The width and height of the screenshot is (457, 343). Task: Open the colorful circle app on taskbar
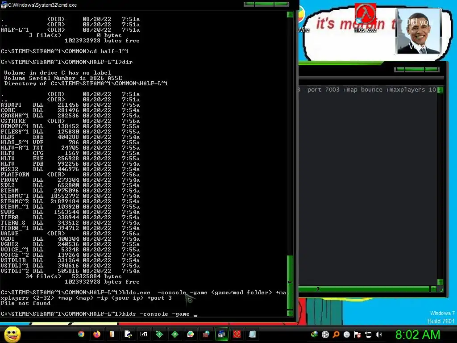pyautogui.click(x=190, y=334)
